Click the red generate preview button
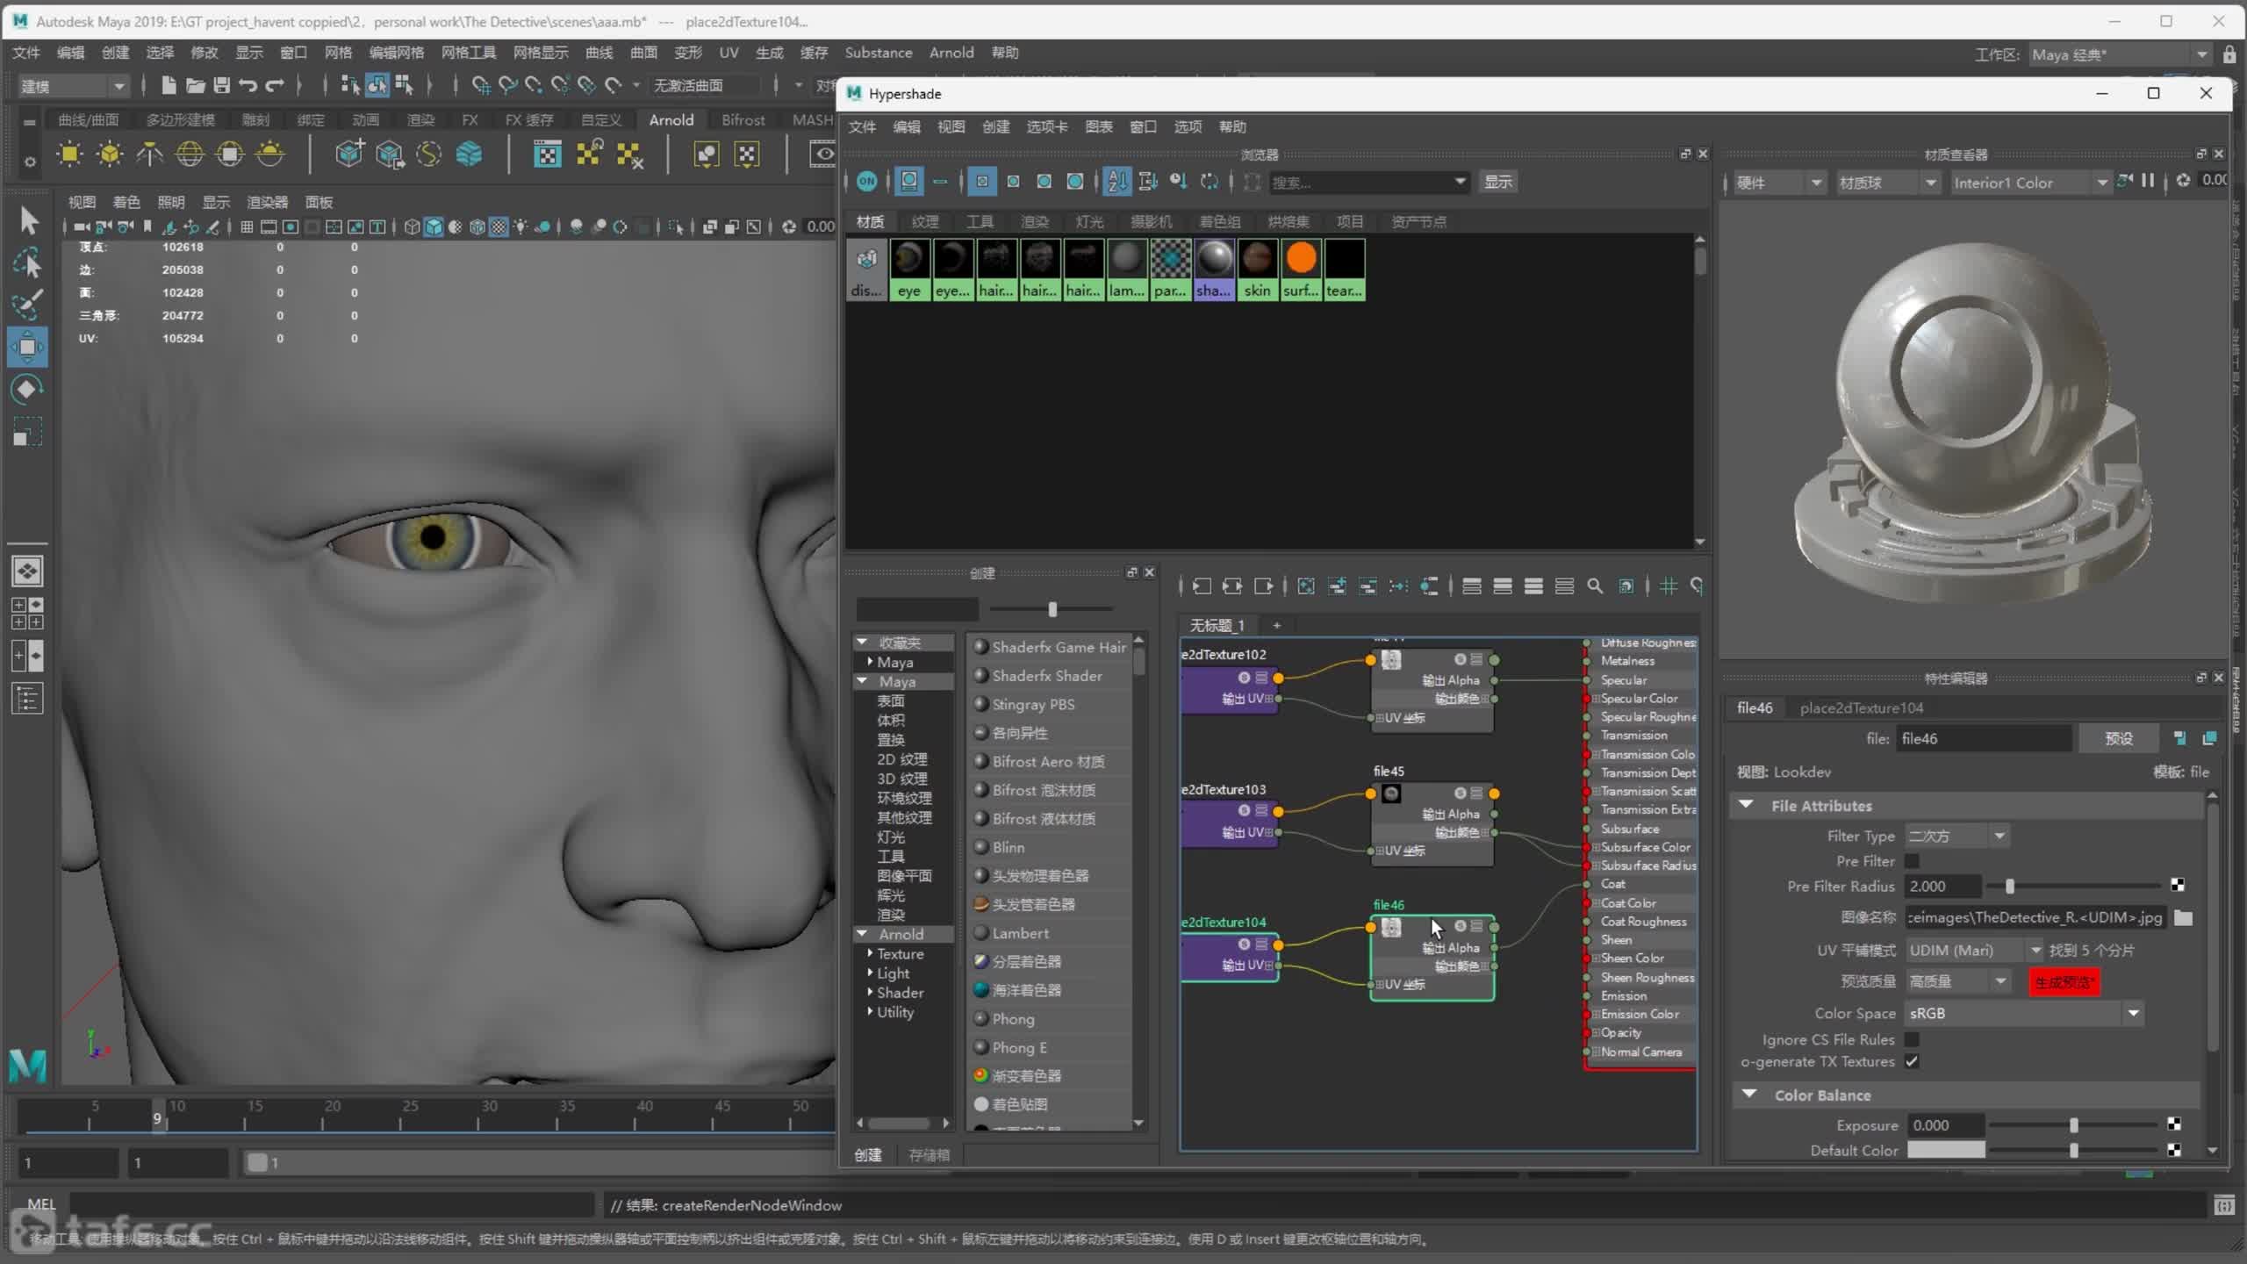The height and width of the screenshot is (1264, 2247). pos(2064,981)
